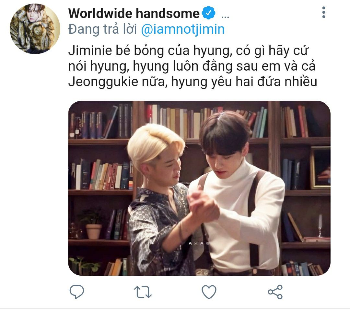Viewport: 350px width, 311px height.
Task: Click the blue verified badge
Action: coord(209,13)
